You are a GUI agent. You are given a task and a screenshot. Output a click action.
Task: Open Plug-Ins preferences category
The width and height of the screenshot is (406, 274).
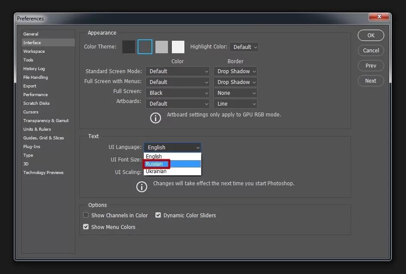click(48, 147)
